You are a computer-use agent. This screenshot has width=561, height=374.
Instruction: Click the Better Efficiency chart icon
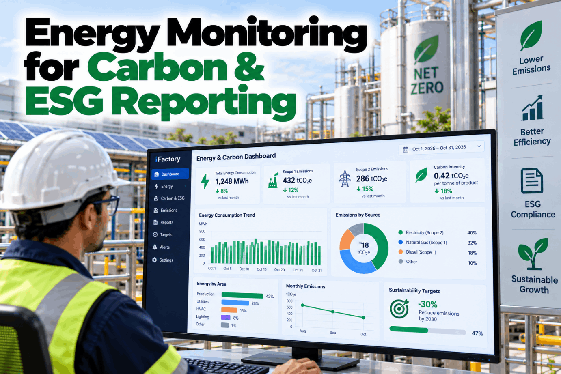coord(532,108)
